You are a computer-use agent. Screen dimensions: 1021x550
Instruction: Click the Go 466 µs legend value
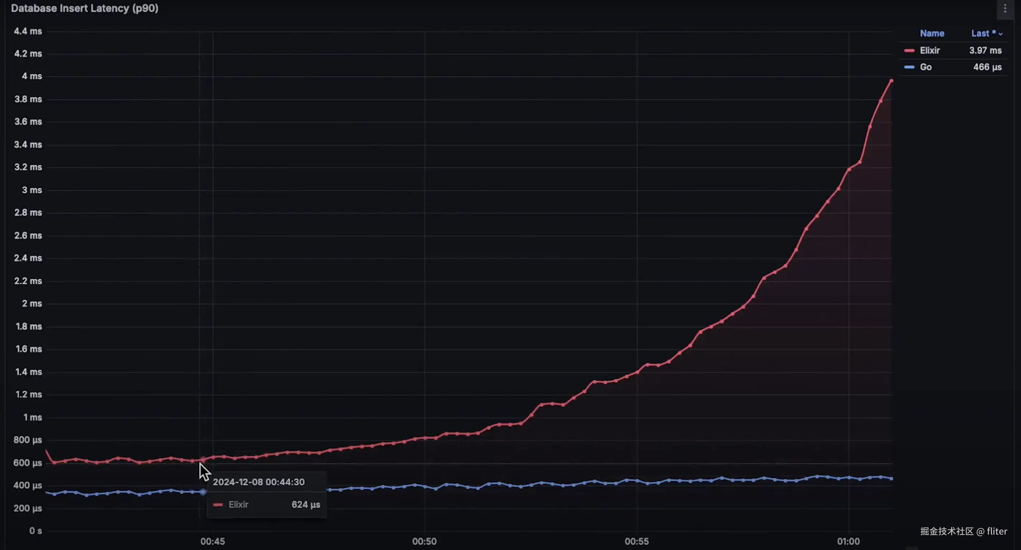pyautogui.click(x=987, y=67)
